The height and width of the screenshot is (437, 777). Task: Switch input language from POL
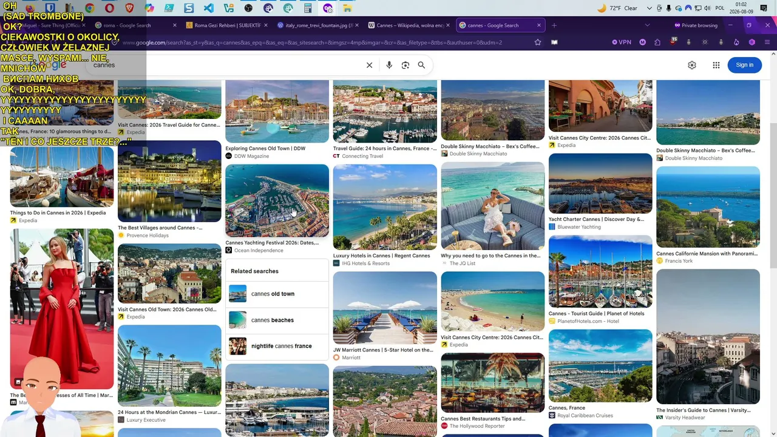pos(721,8)
